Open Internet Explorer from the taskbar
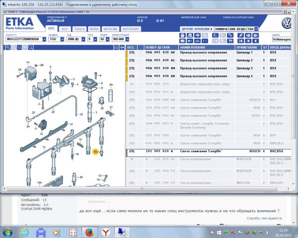Viewport: 298px width, 238px height. [24, 233]
